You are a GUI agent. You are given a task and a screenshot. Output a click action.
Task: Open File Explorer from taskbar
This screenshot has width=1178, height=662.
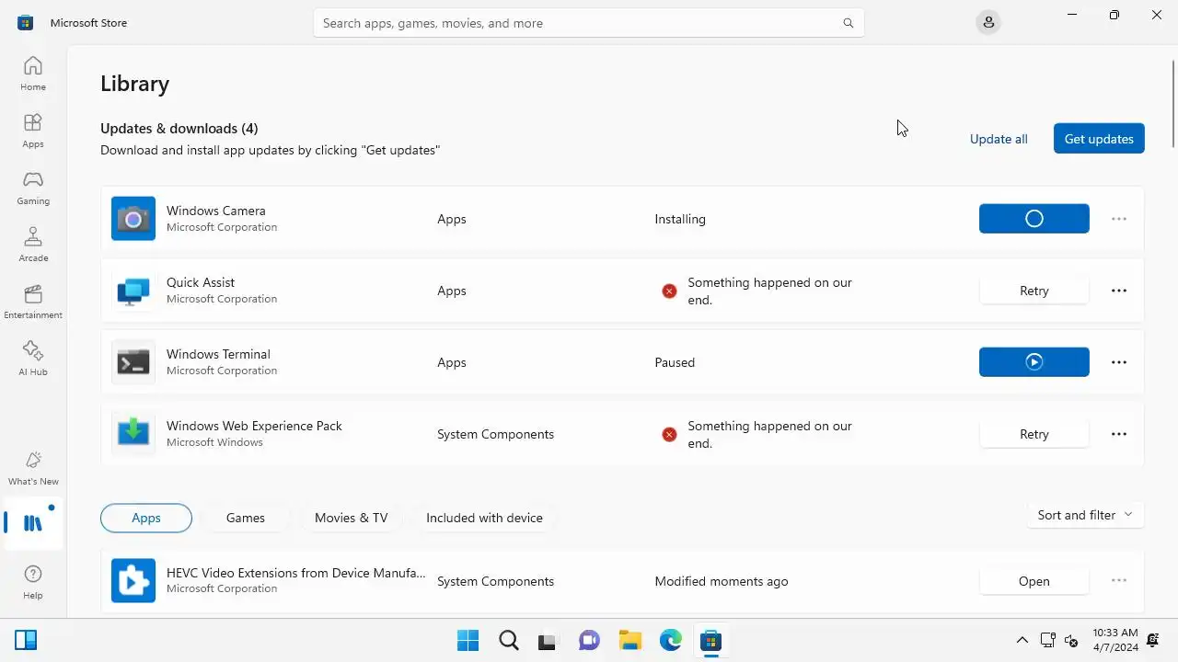click(x=629, y=640)
